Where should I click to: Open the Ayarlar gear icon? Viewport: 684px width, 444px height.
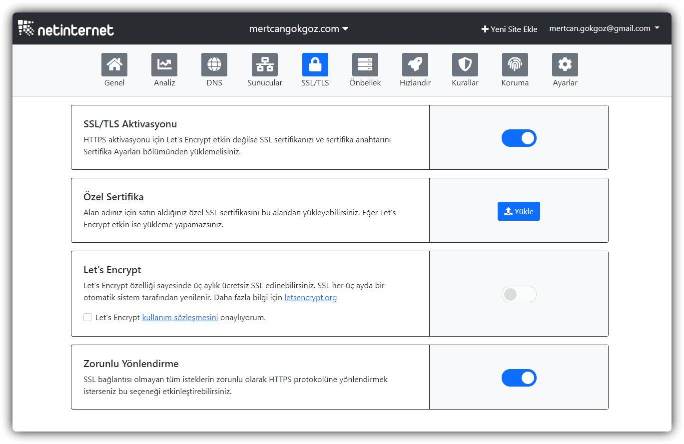565,64
